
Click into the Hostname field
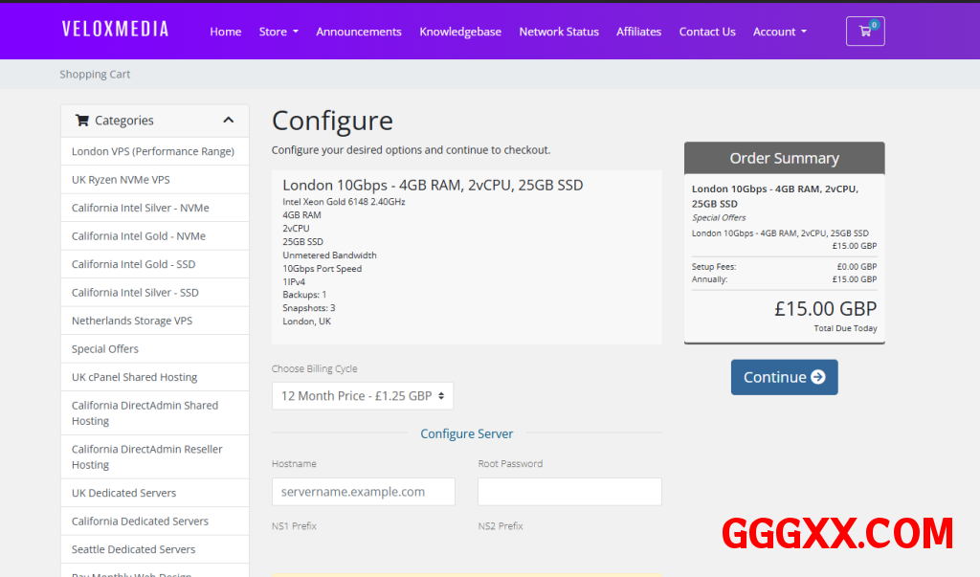[364, 492]
